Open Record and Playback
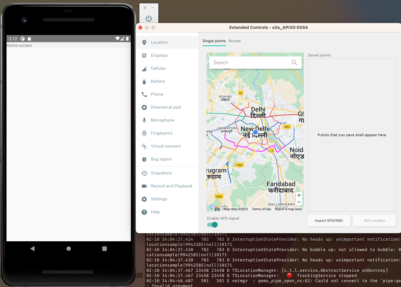The image size is (401, 287). pyautogui.click(x=171, y=186)
